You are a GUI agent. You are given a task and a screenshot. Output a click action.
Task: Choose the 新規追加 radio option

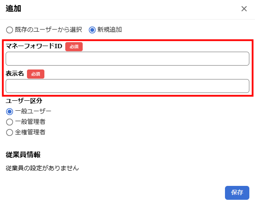tap(92, 30)
